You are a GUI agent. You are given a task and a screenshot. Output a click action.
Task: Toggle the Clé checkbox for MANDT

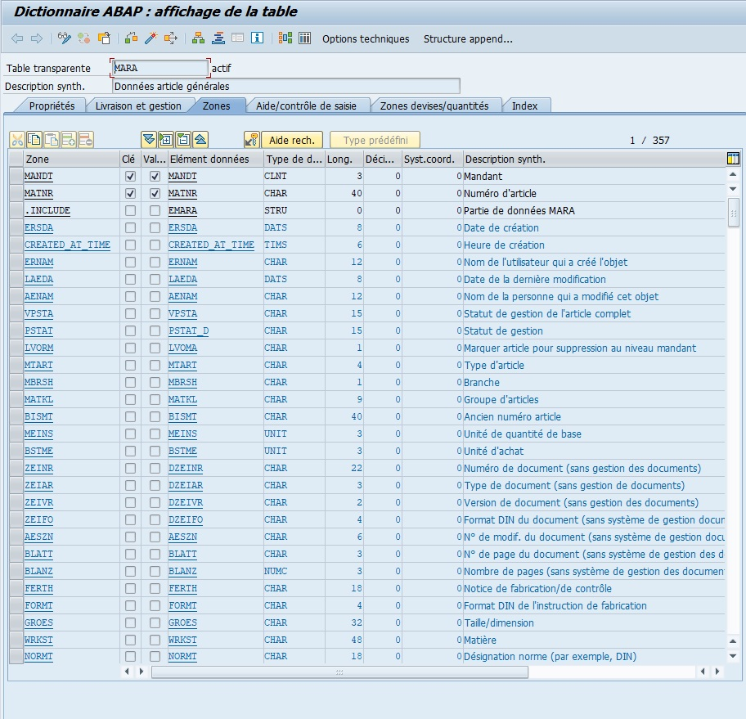coord(130,177)
